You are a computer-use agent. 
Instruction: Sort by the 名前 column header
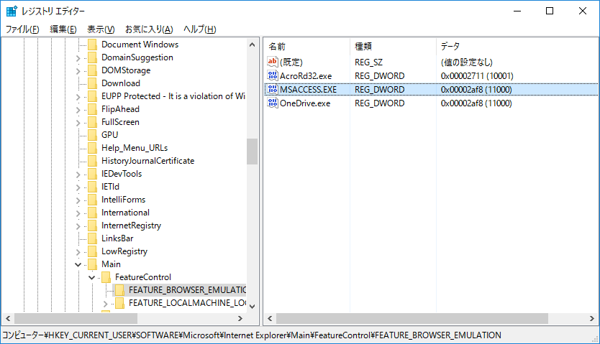coord(307,47)
